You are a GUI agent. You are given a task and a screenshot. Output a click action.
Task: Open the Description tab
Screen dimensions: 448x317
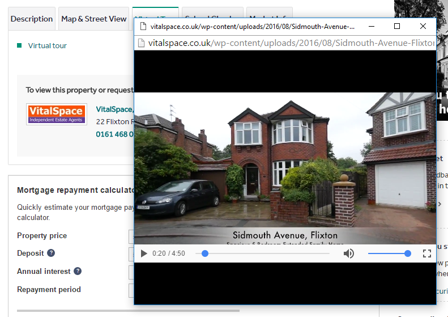click(x=32, y=19)
